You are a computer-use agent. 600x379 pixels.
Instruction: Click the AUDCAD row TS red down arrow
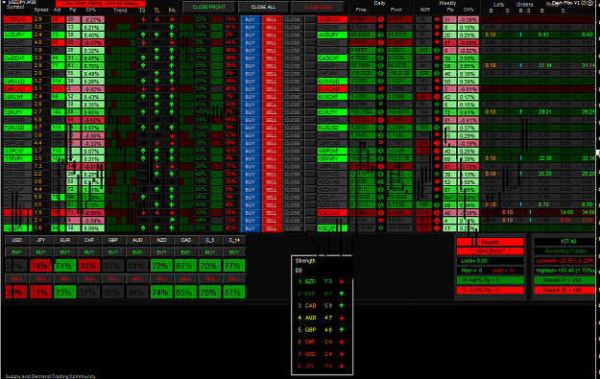tap(143, 19)
